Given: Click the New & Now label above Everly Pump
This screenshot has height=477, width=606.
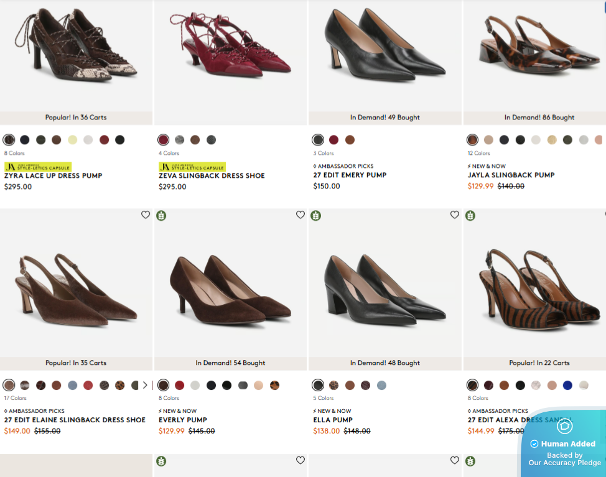Looking at the screenshot, I should click(x=177, y=411).
